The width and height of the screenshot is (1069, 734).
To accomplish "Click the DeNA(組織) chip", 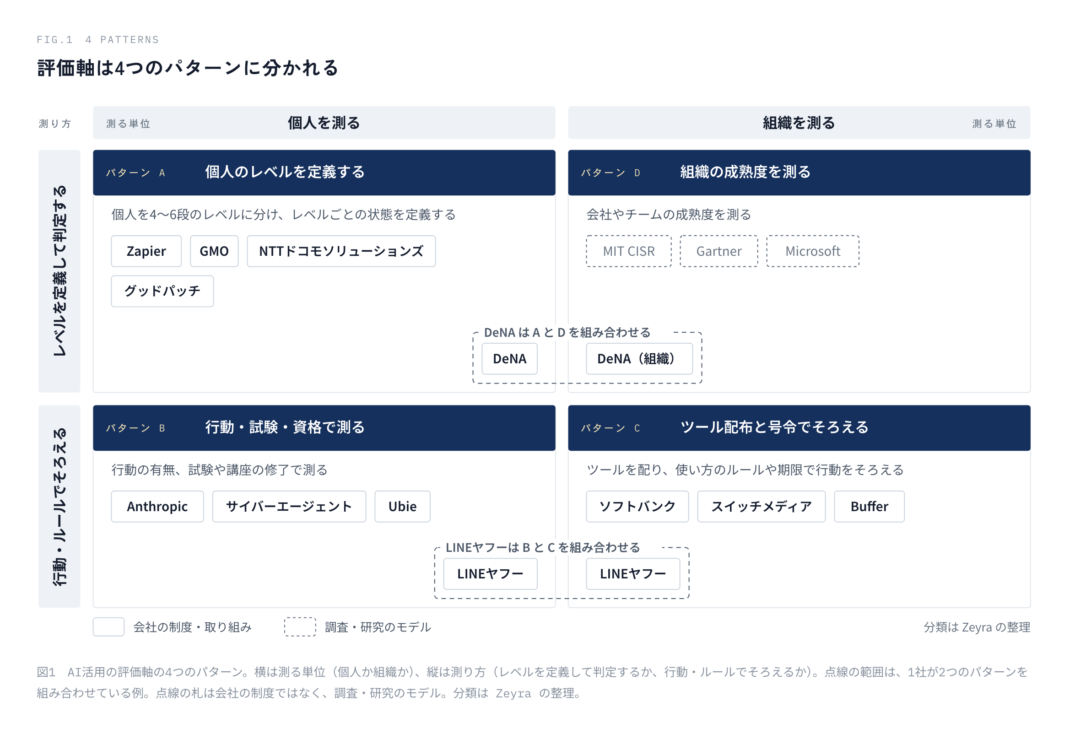I will 639,359.
